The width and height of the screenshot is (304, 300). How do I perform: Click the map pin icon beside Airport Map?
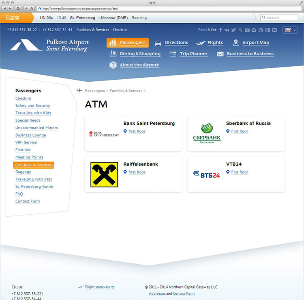point(236,43)
